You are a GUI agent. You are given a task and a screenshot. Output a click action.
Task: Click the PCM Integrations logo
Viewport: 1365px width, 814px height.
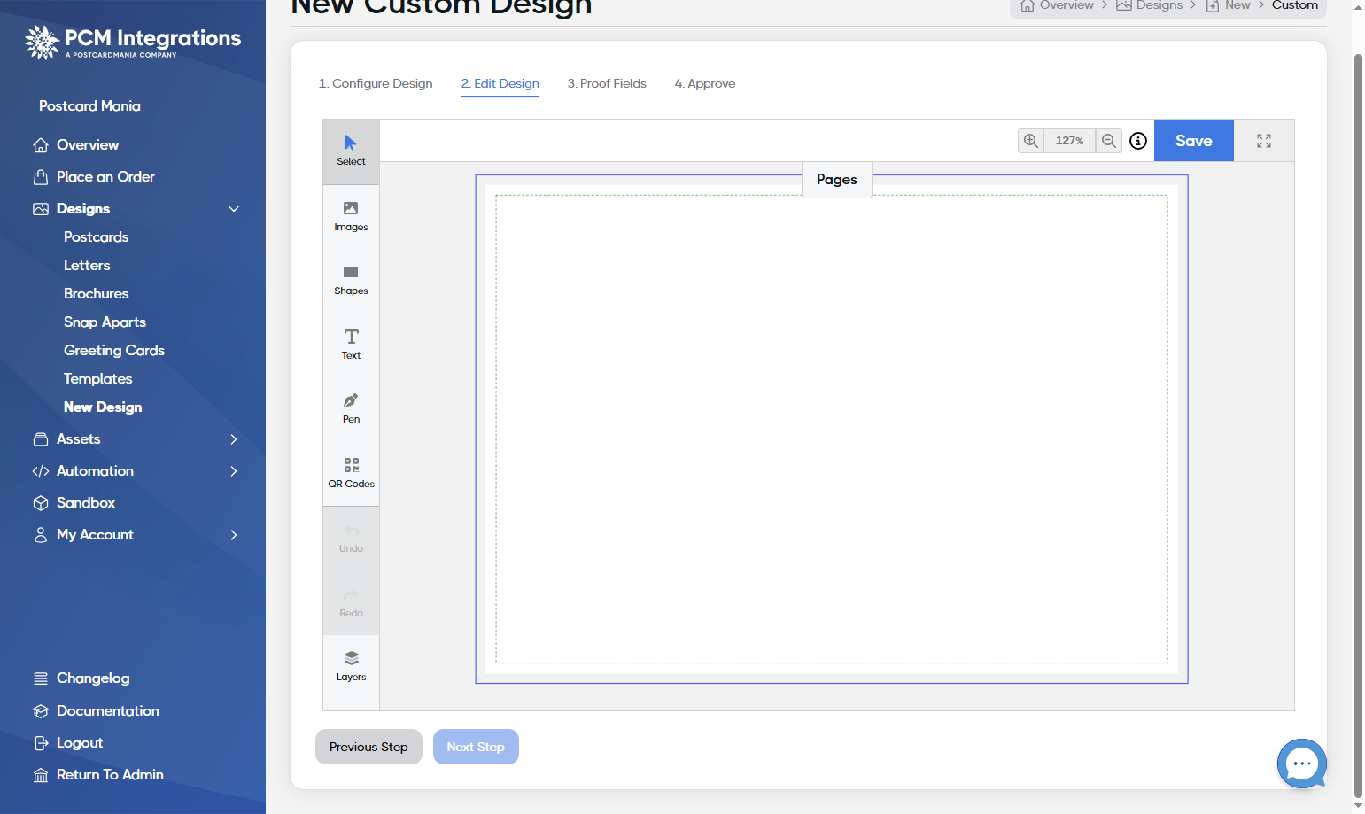point(133,42)
